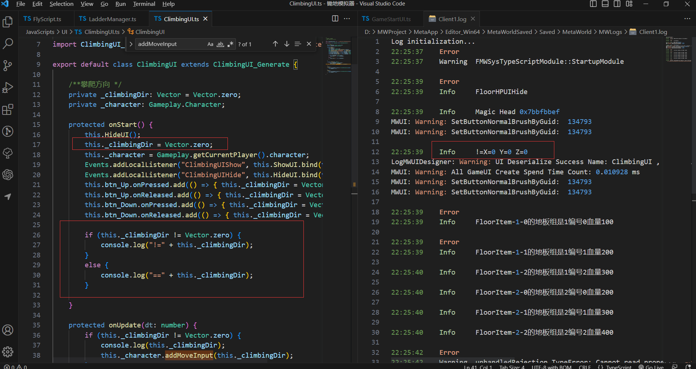Open the Source Control view
This screenshot has width=696, height=369.
(x=8, y=66)
